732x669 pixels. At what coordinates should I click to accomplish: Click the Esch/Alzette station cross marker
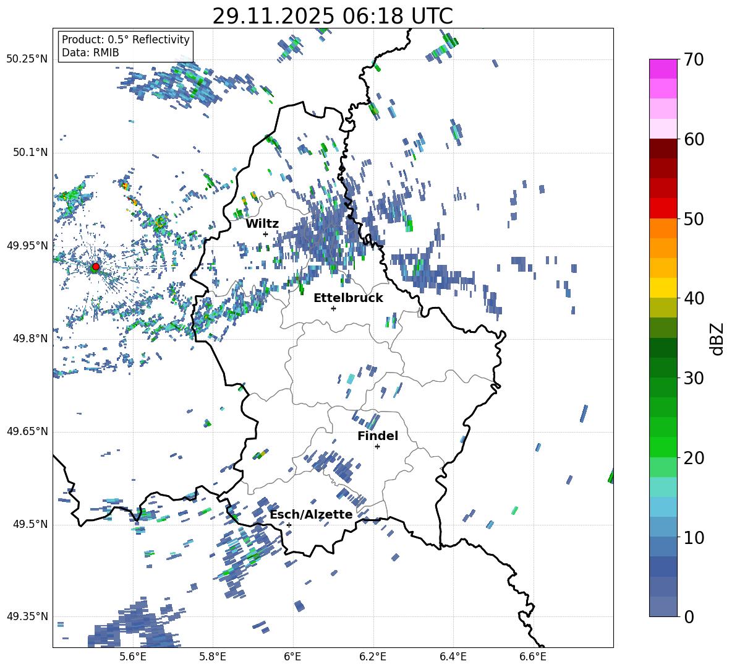[289, 525]
